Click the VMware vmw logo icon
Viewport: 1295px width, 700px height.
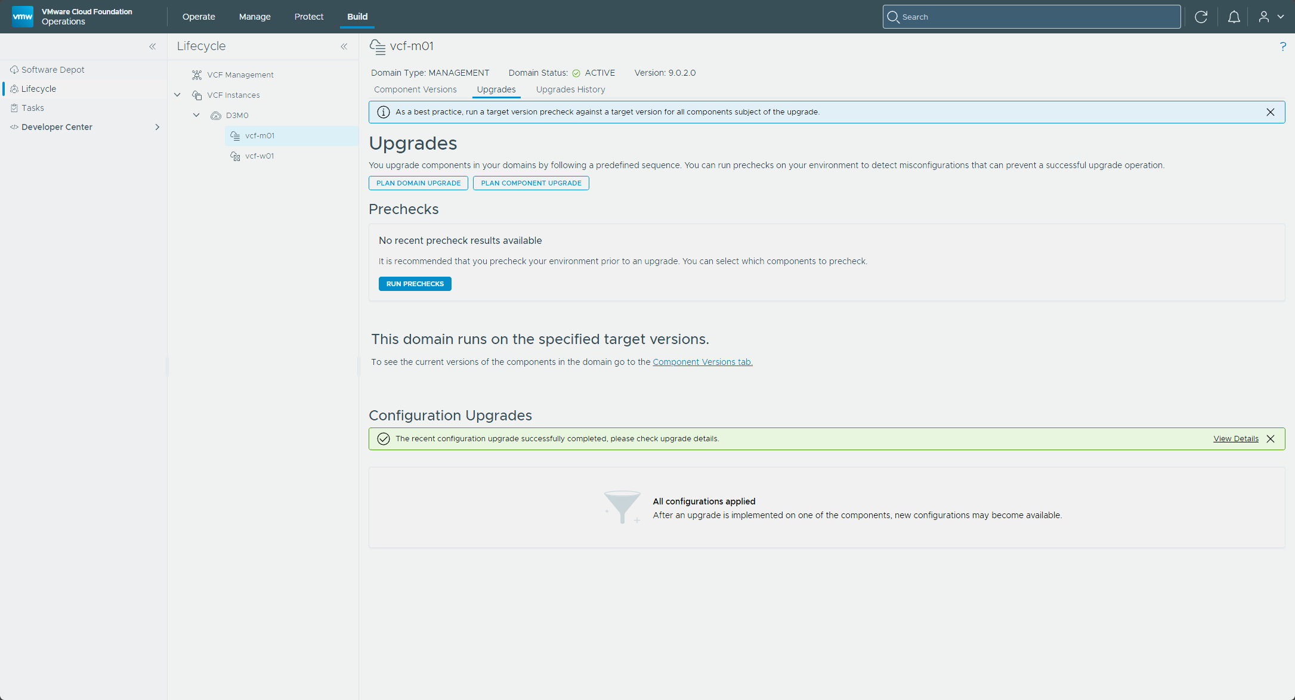[x=23, y=16]
